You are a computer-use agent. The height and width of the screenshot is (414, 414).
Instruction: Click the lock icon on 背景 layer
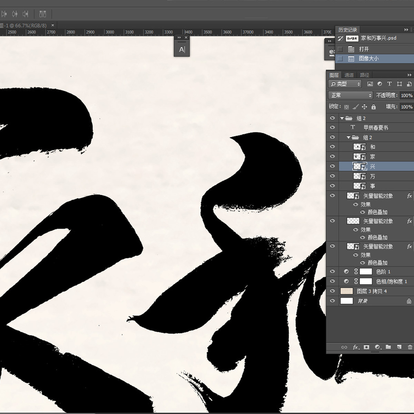click(x=409, y=301)
